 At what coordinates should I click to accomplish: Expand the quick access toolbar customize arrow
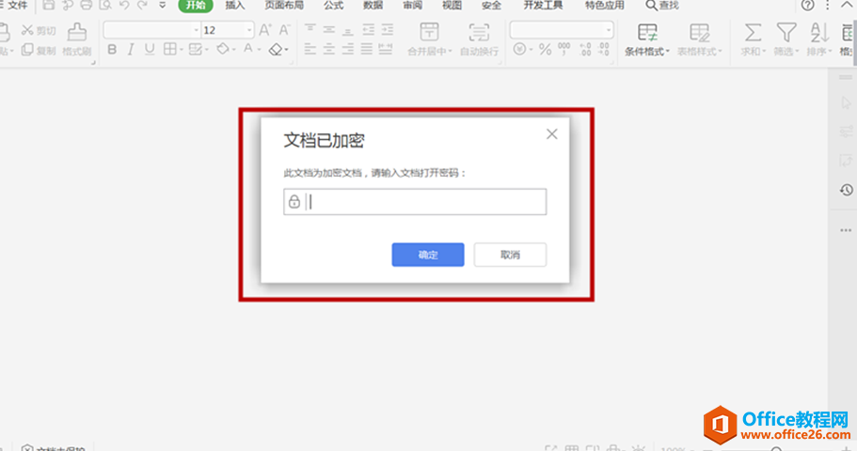click(163, 6)
